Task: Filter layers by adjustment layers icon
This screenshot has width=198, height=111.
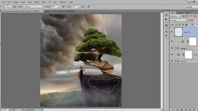Action: [187, 16]
